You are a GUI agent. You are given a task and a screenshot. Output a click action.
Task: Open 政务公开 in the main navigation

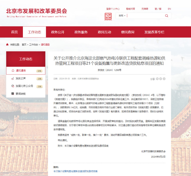tap(58, 32)
